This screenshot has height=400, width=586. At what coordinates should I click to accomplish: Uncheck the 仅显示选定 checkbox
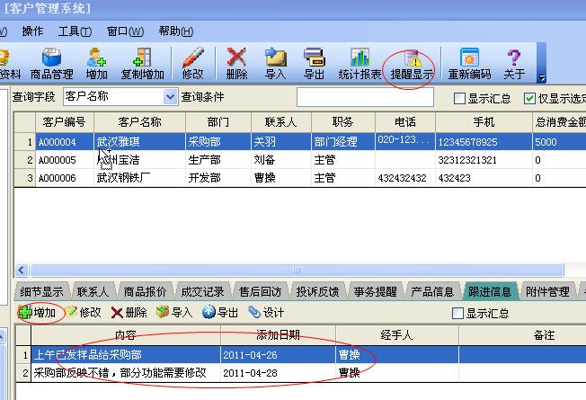(x=529, y=99)
